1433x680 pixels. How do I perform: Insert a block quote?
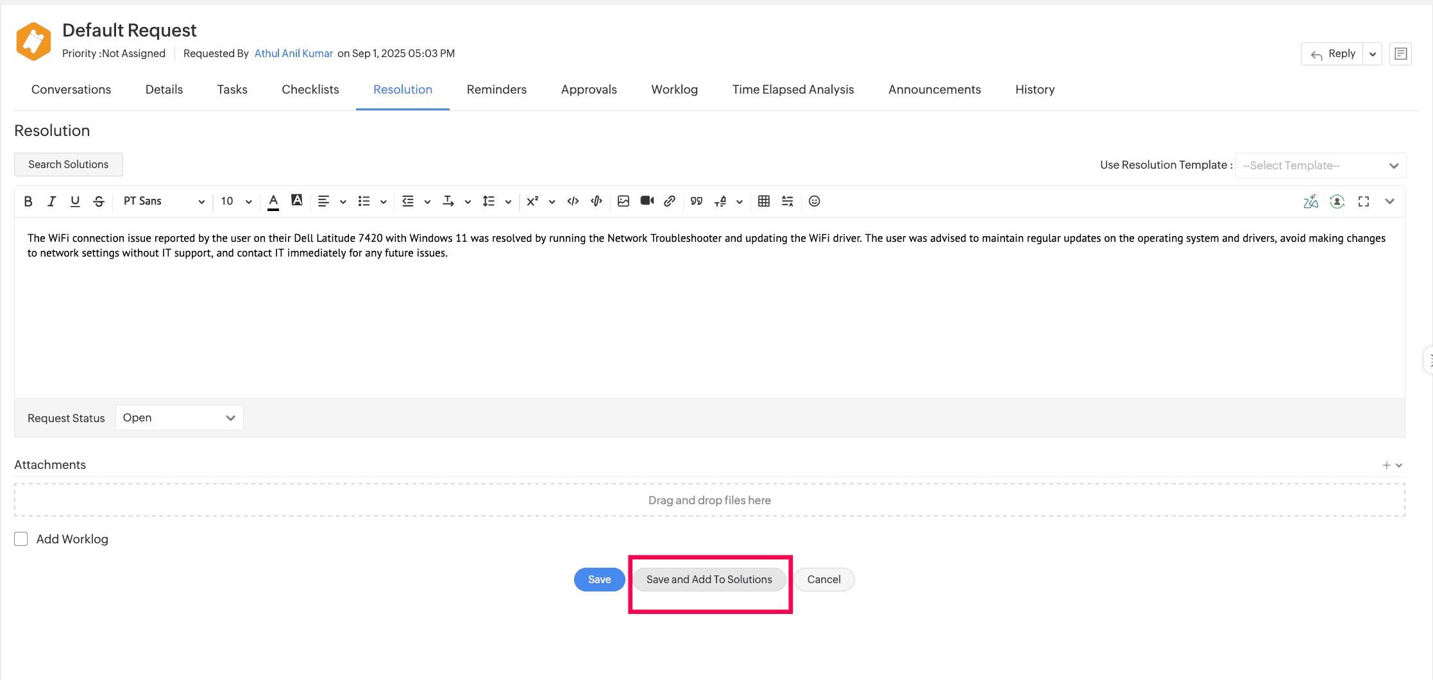(x=697, y=201)
